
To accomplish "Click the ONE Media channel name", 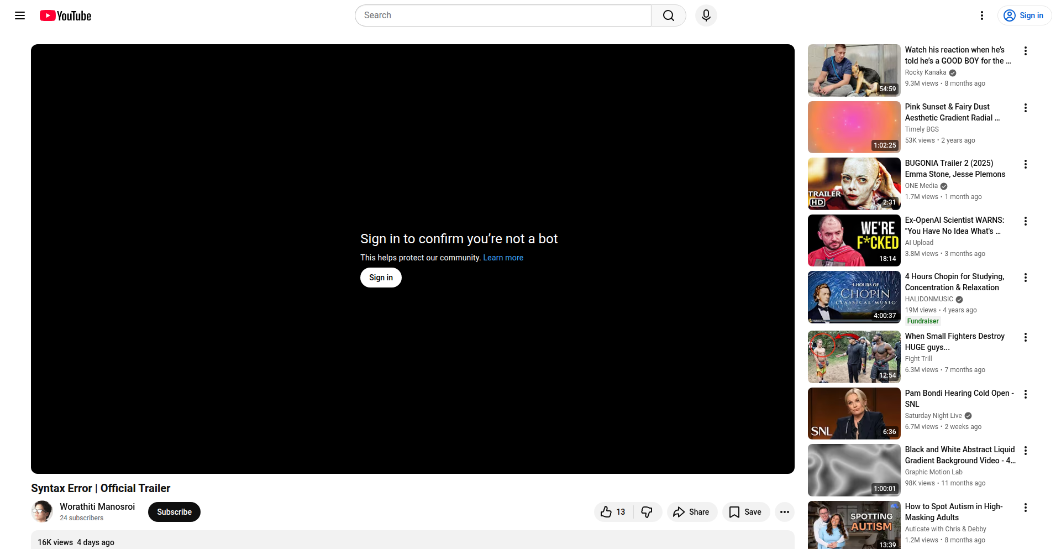I will 921,186.
